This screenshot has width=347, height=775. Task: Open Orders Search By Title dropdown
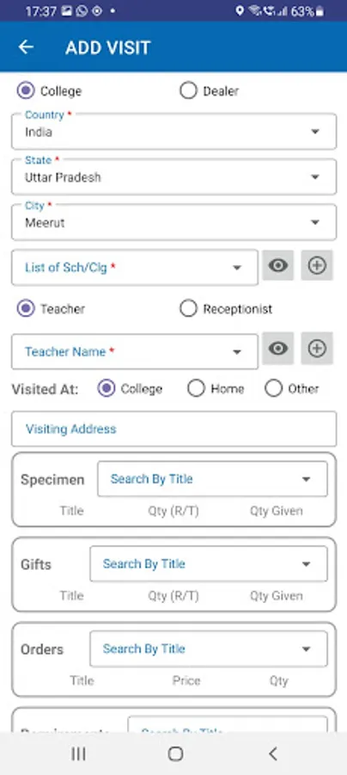click(x=209, y=649)
